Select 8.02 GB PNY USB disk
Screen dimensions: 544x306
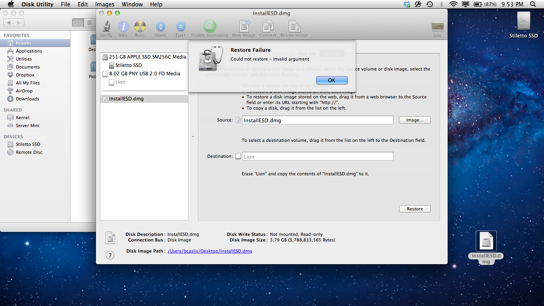(x=144, y=73)
